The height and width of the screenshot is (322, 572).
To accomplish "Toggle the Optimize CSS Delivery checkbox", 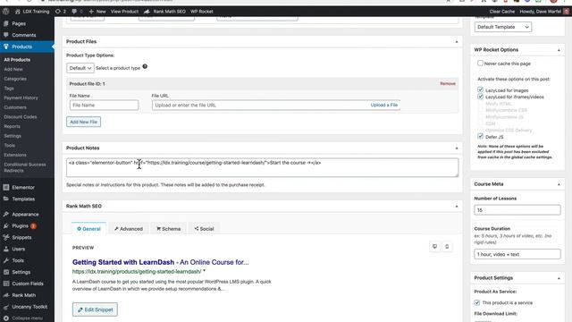I will tap(480, 130).
